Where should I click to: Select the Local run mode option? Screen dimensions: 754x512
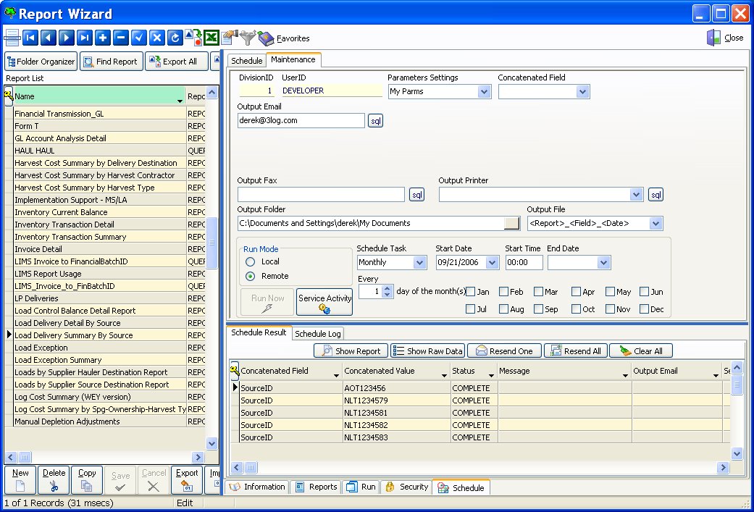(251, 261)
